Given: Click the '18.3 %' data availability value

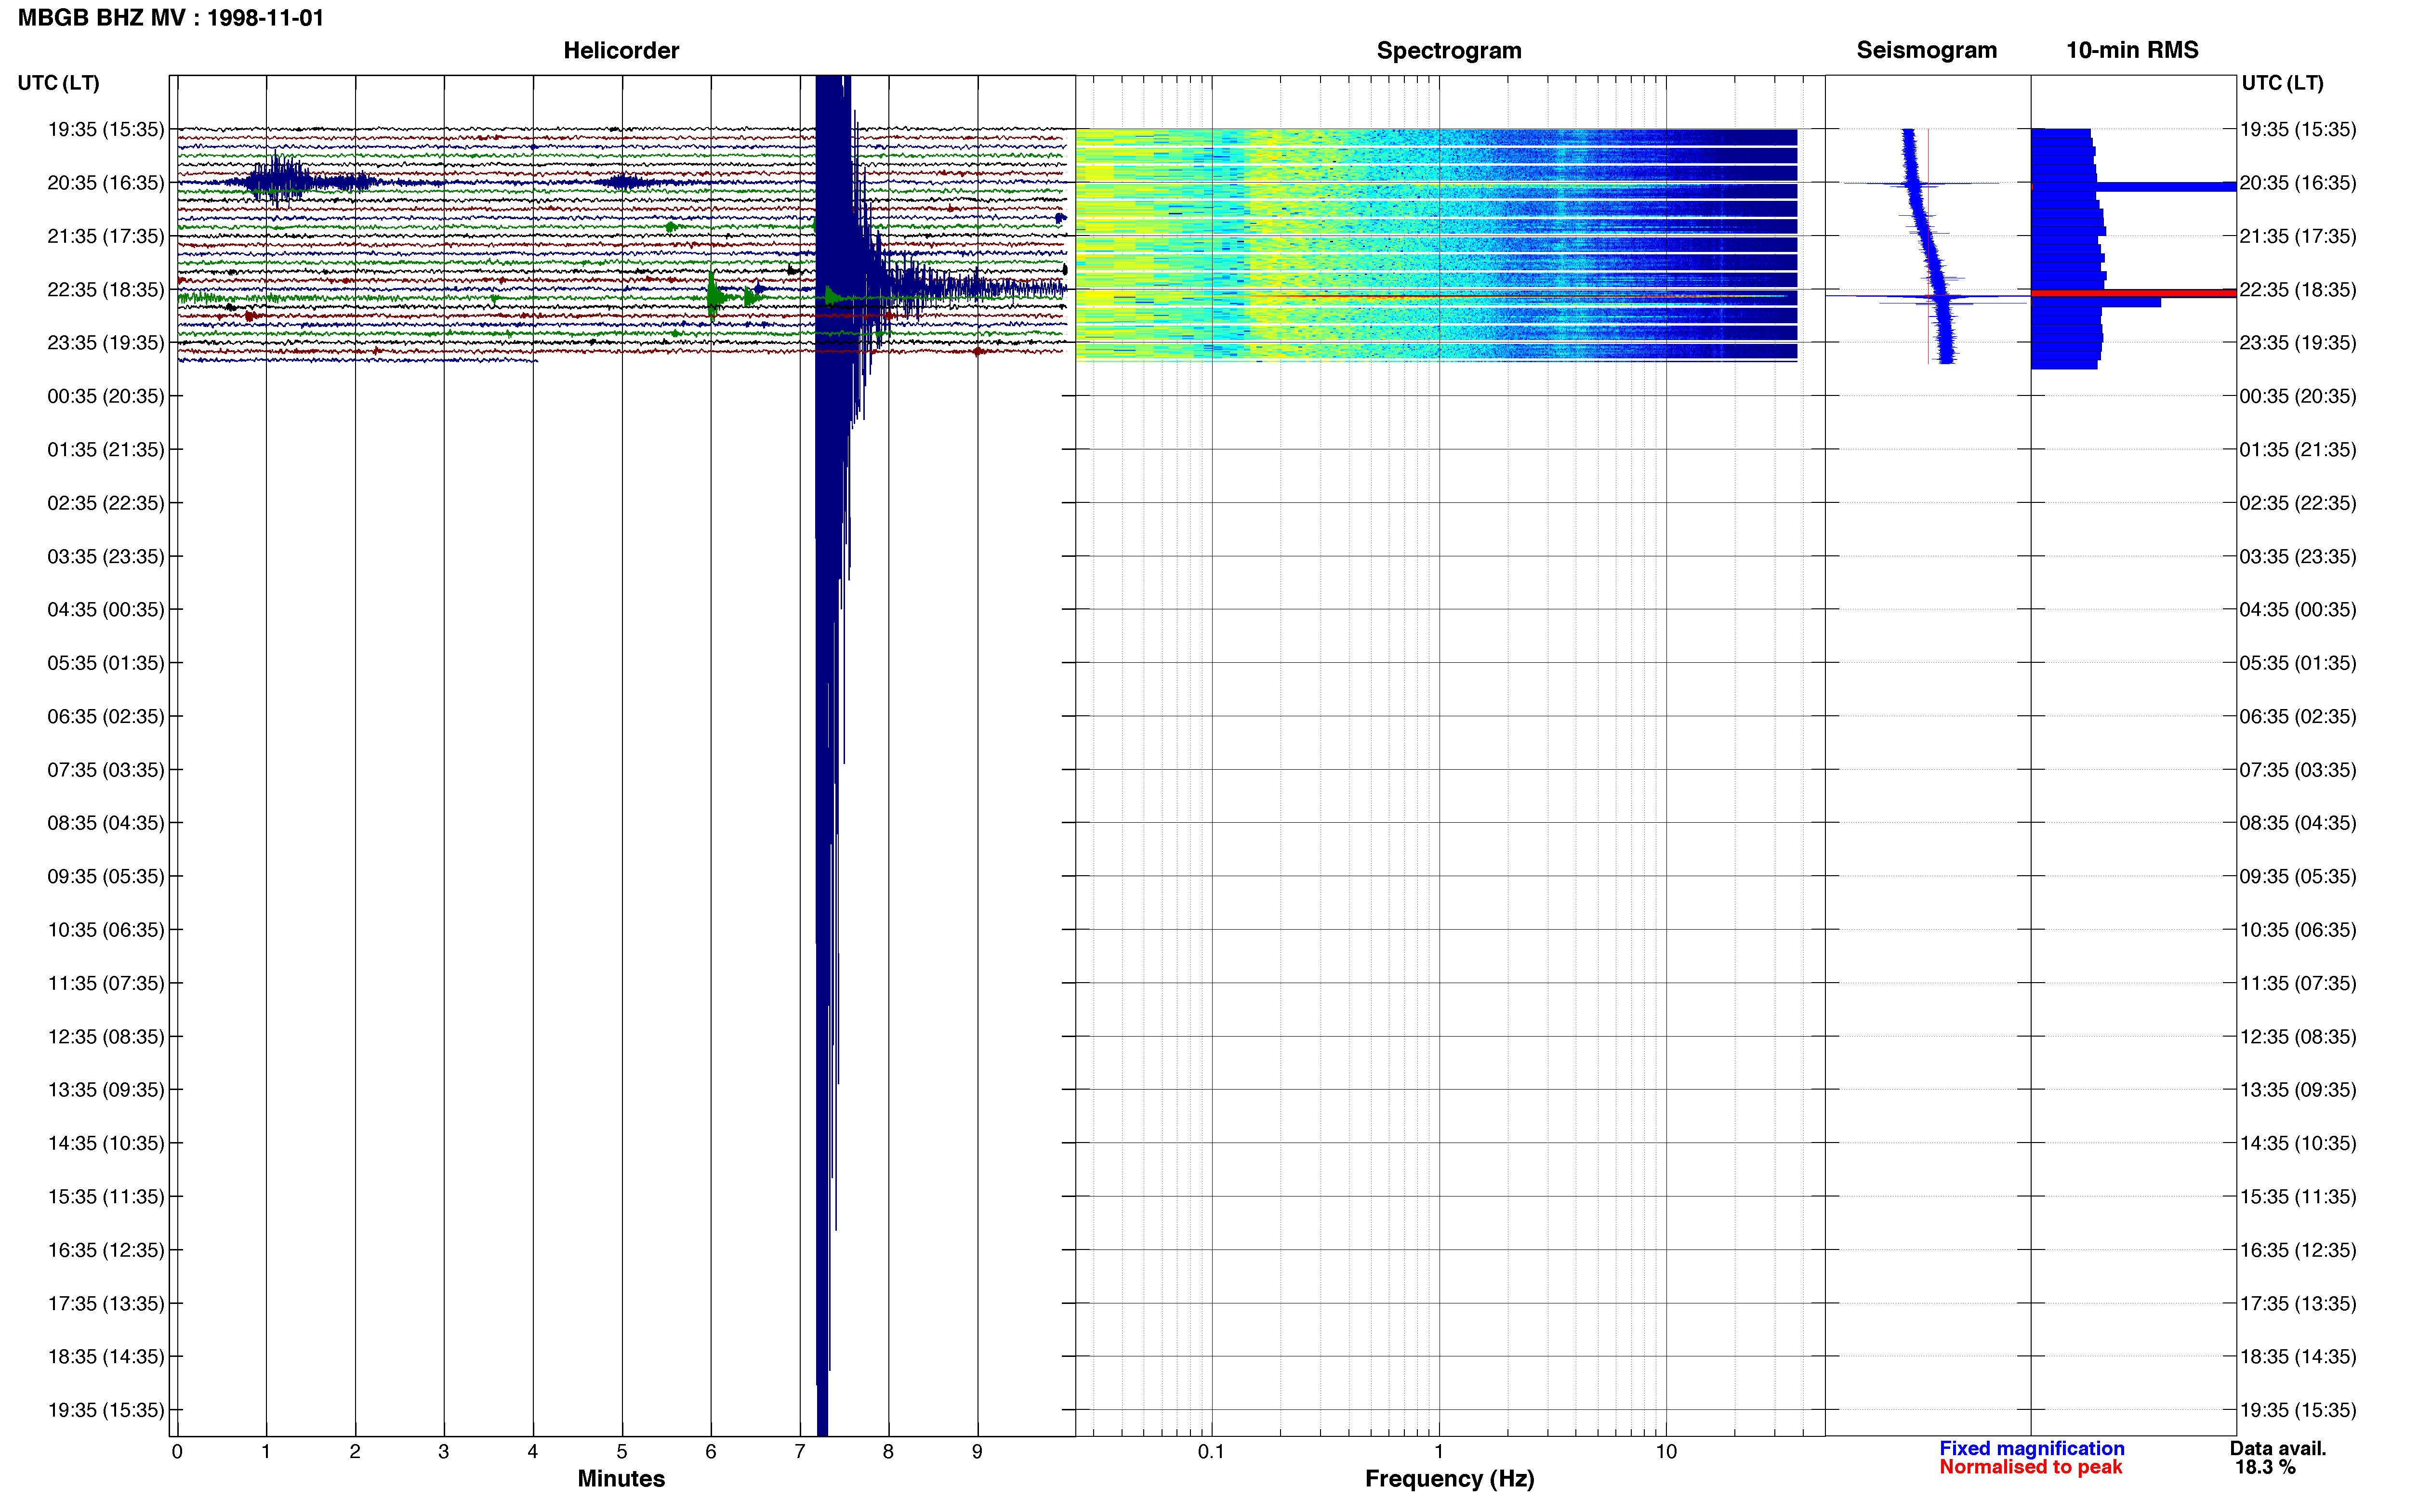Looking at the screenshot, I should pos(2265,1467).
